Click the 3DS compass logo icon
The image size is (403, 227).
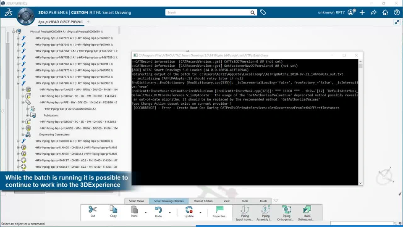pyautogui.click(x=8, y=12)
